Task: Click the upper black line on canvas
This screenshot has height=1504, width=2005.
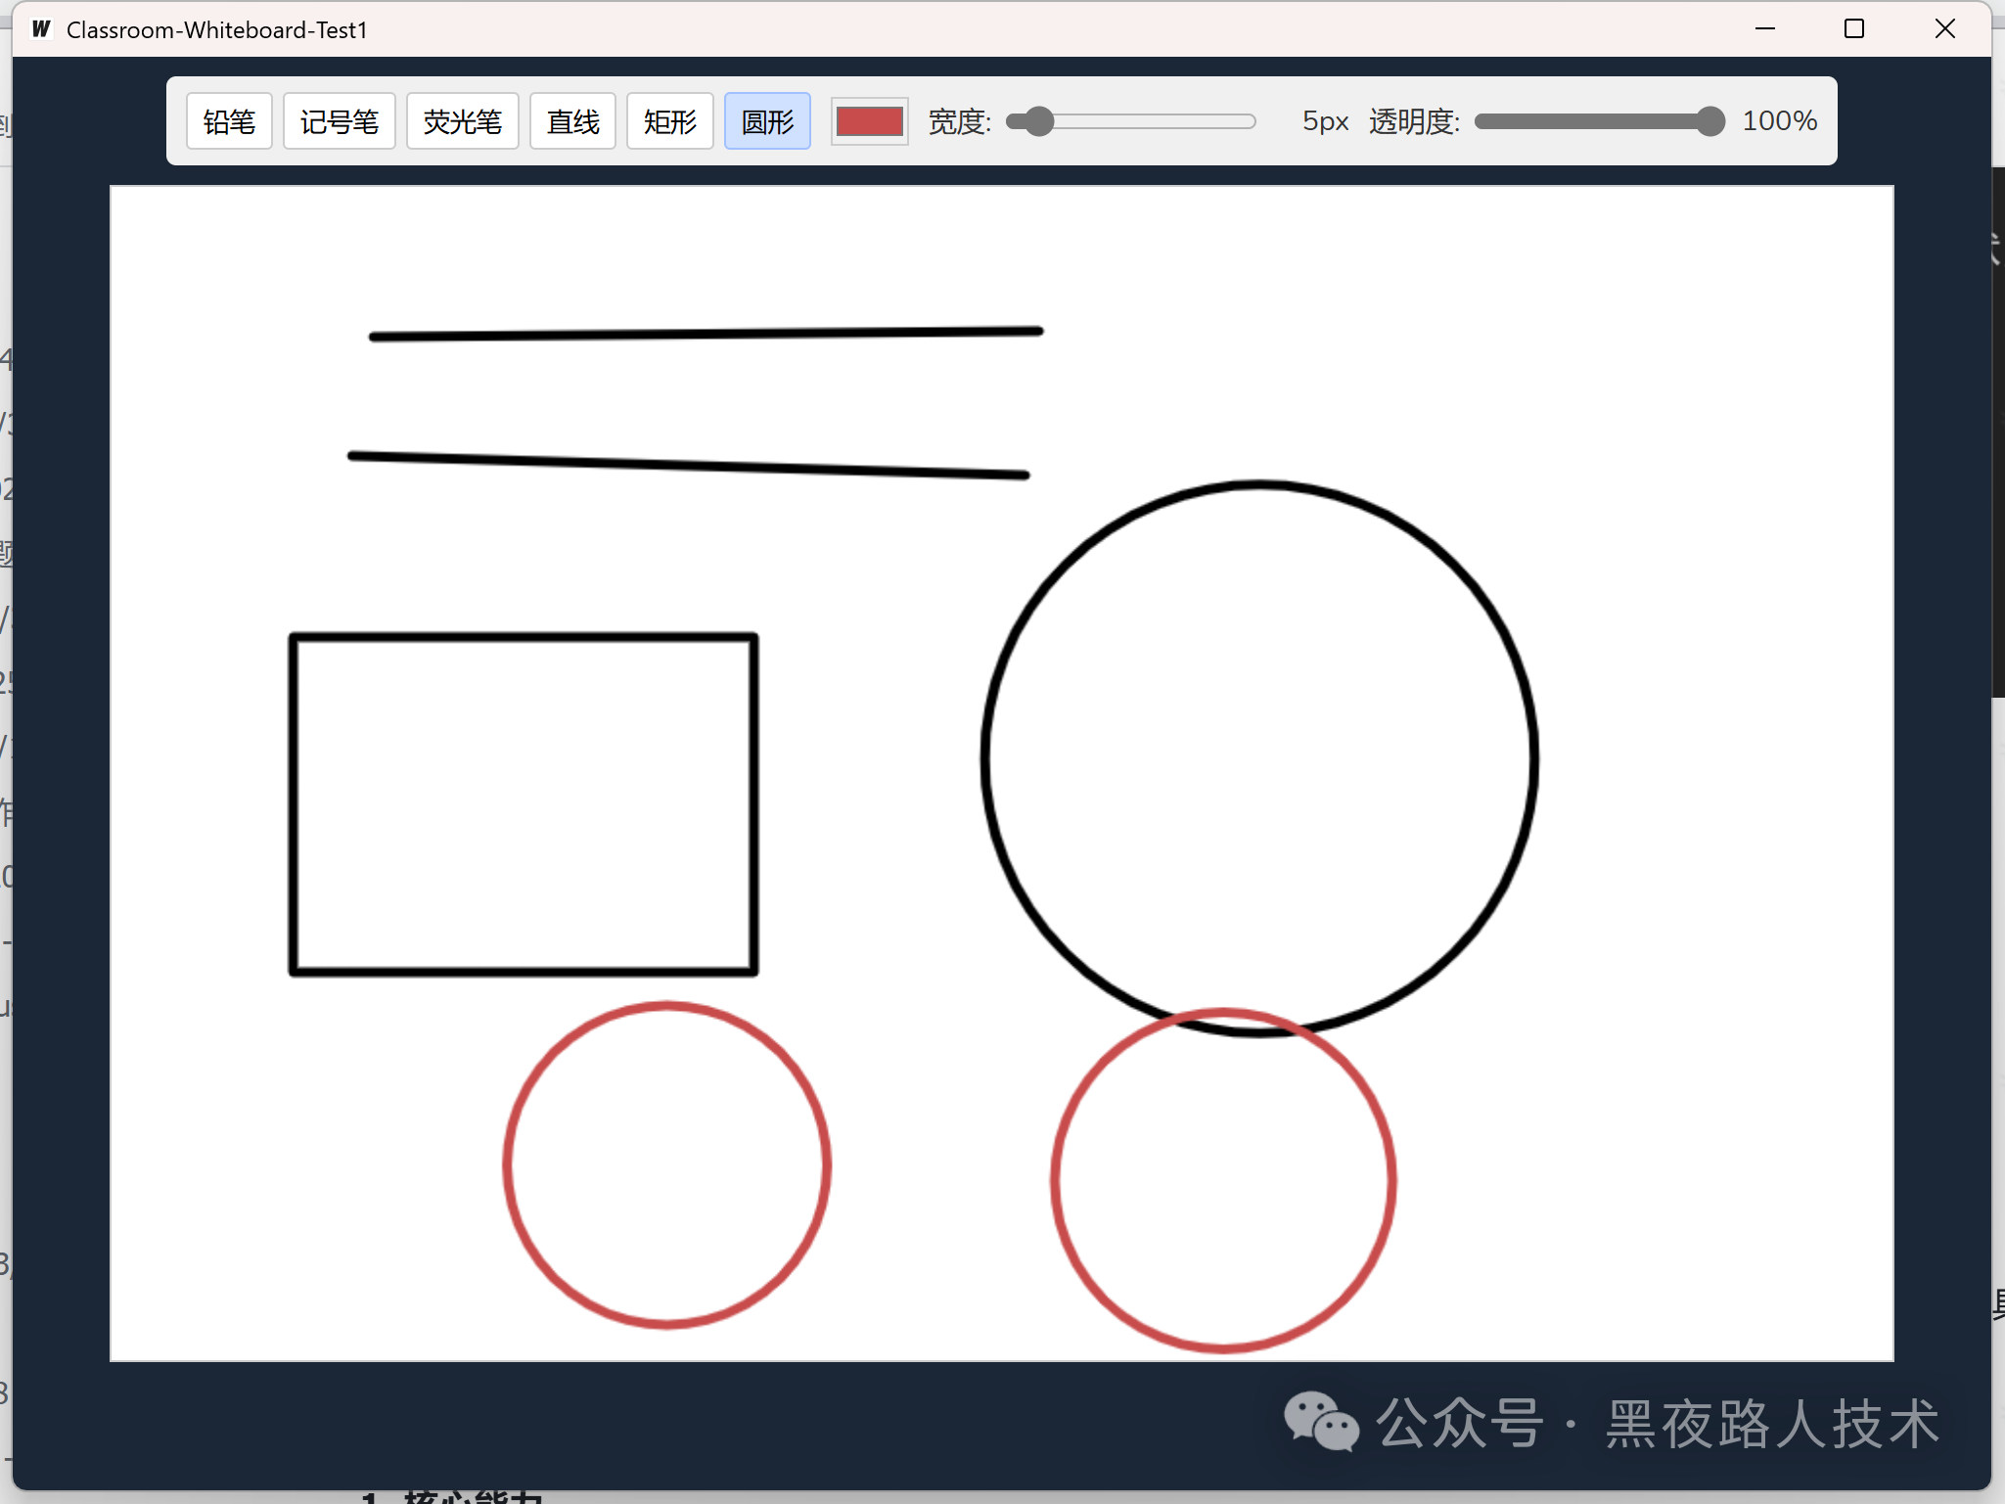Action: pyautogui.click(x=705, y=335)
